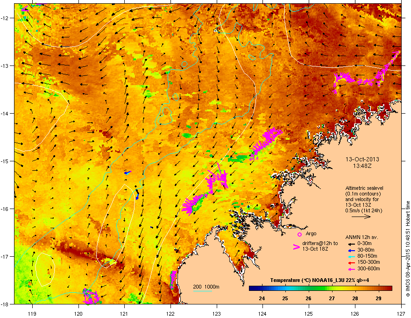
Task: Click the '13-Oct 18Z' drifter legend text
Action: 315,249
